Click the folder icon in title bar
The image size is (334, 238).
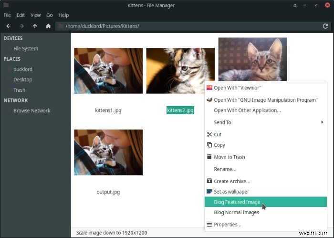[6, 5]
